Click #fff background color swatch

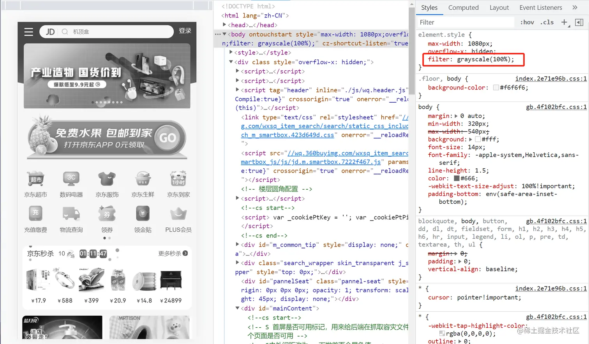coord(478,139)
